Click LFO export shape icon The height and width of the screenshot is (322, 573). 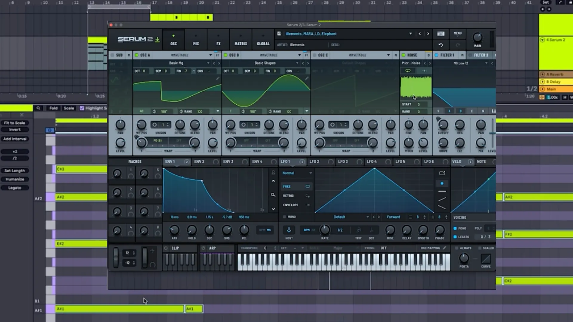[442, 173]
